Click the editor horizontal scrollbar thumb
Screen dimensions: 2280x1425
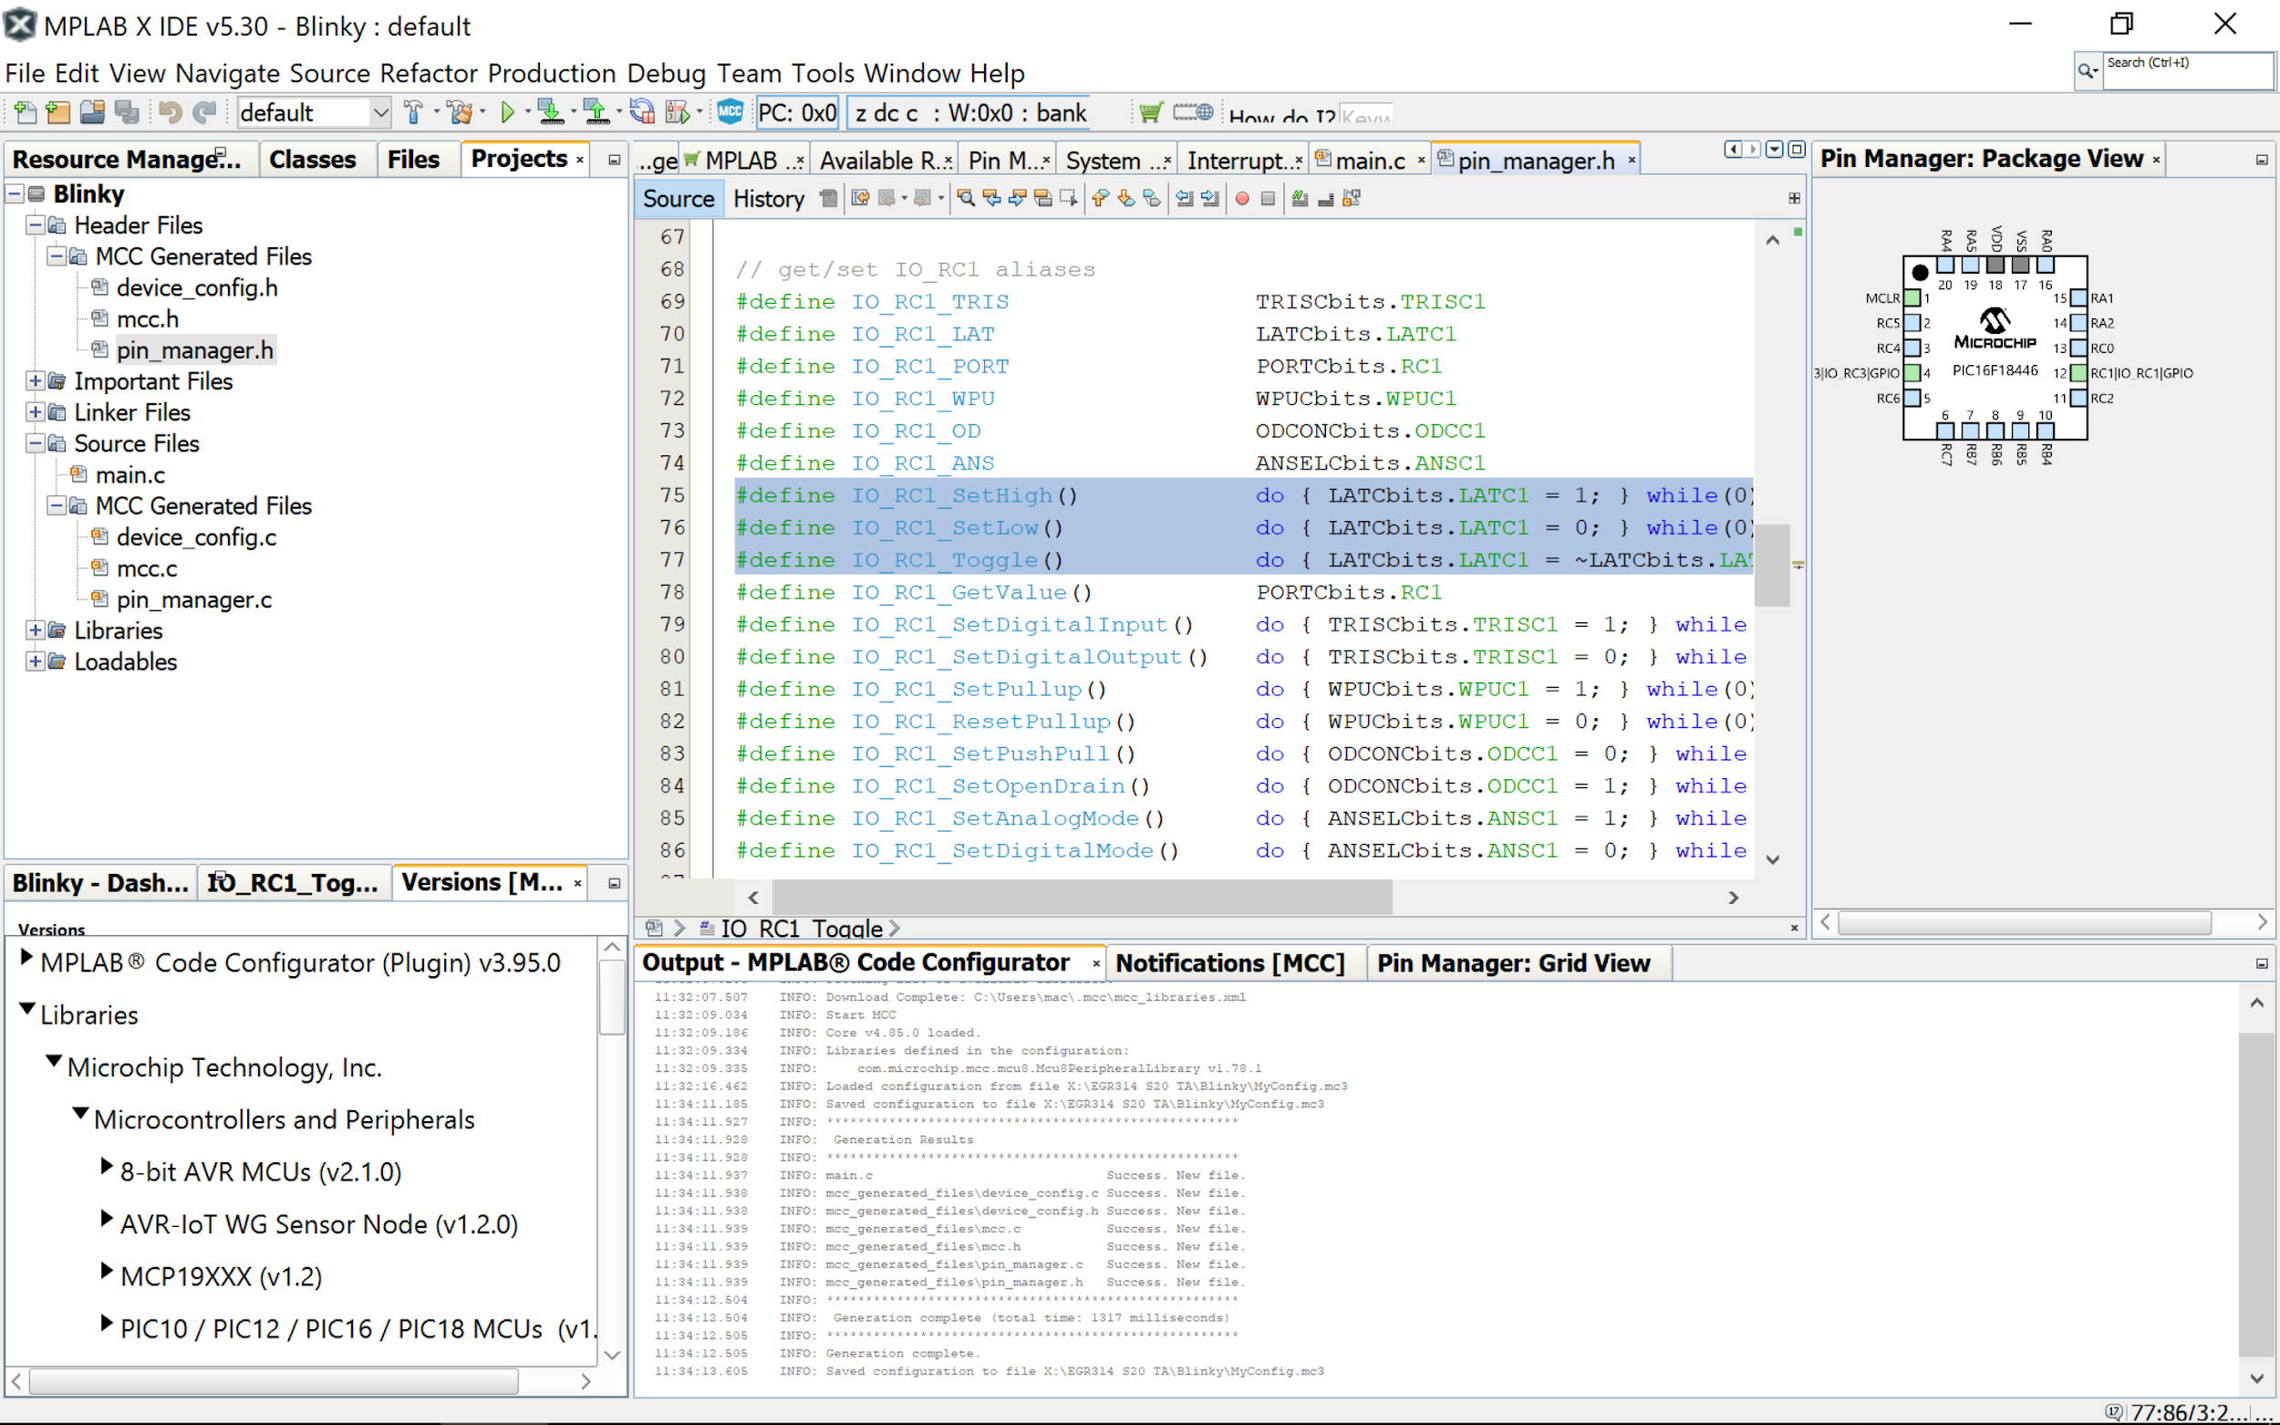[1082, 897]
